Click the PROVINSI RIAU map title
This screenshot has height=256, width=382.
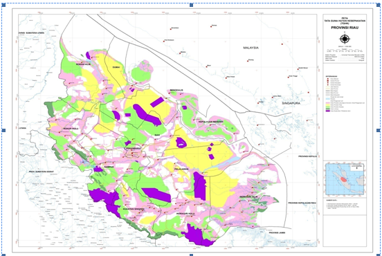[345, 28]
